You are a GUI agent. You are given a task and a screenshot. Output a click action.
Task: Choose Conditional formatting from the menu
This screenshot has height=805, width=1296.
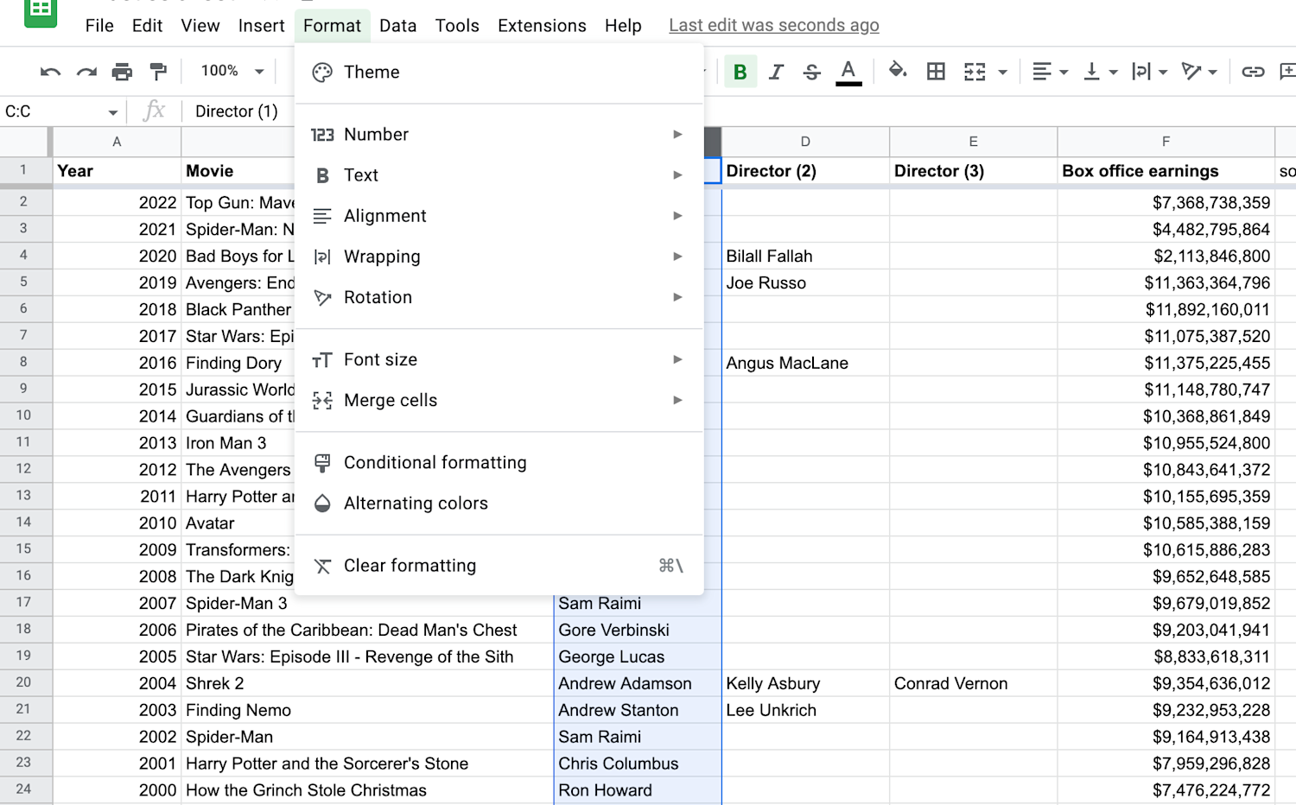pyautogui.click(x=435, y=462)
